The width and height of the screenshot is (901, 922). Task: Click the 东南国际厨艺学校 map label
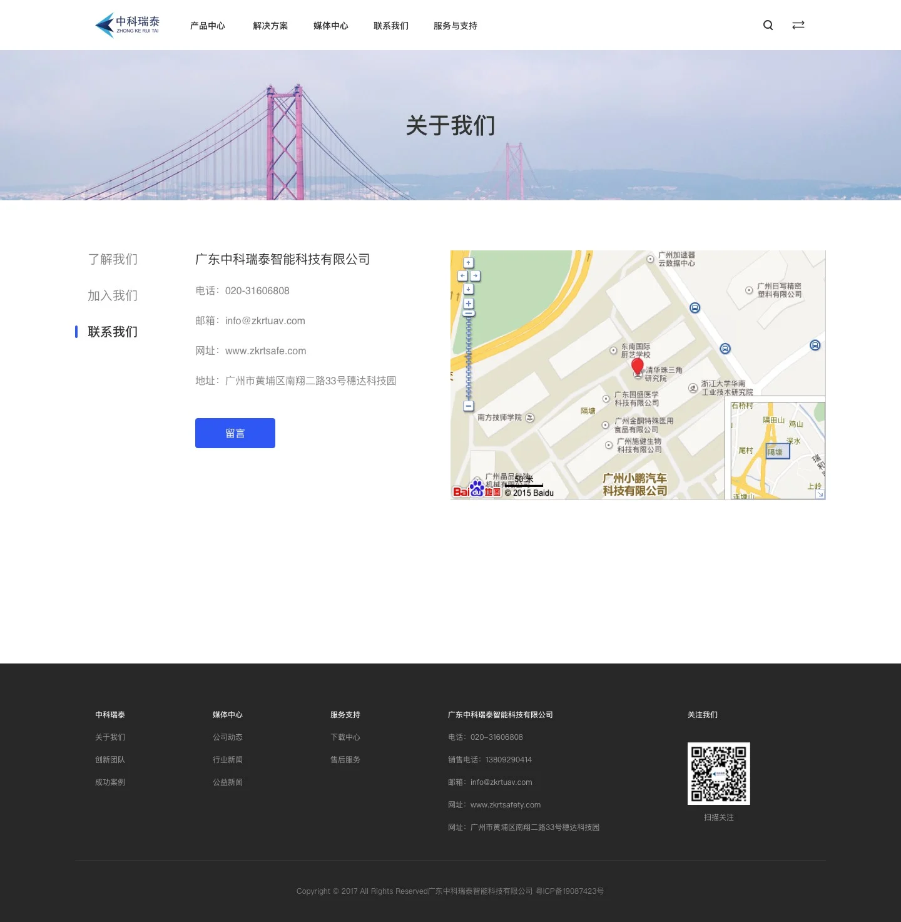636,351
